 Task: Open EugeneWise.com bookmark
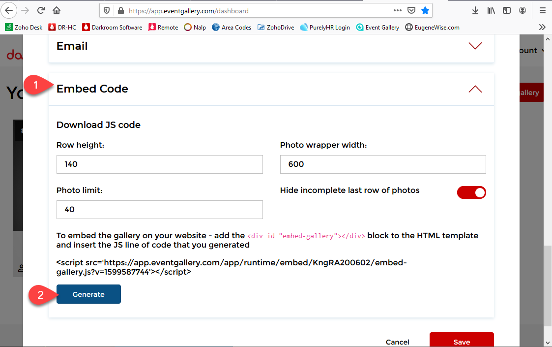(432, 27)
